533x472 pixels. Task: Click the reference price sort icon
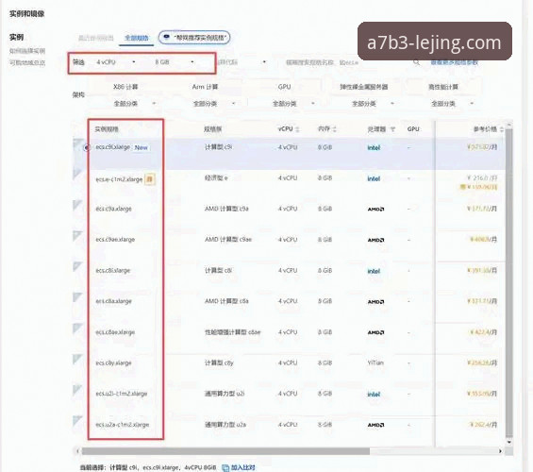501,129
